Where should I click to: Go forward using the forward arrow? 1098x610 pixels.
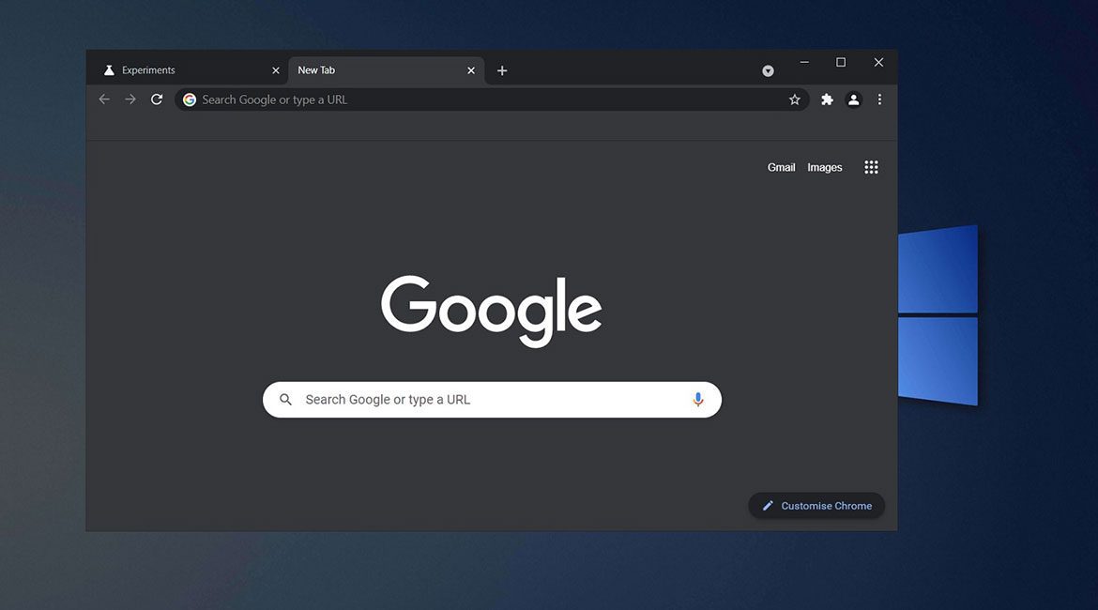130,99
